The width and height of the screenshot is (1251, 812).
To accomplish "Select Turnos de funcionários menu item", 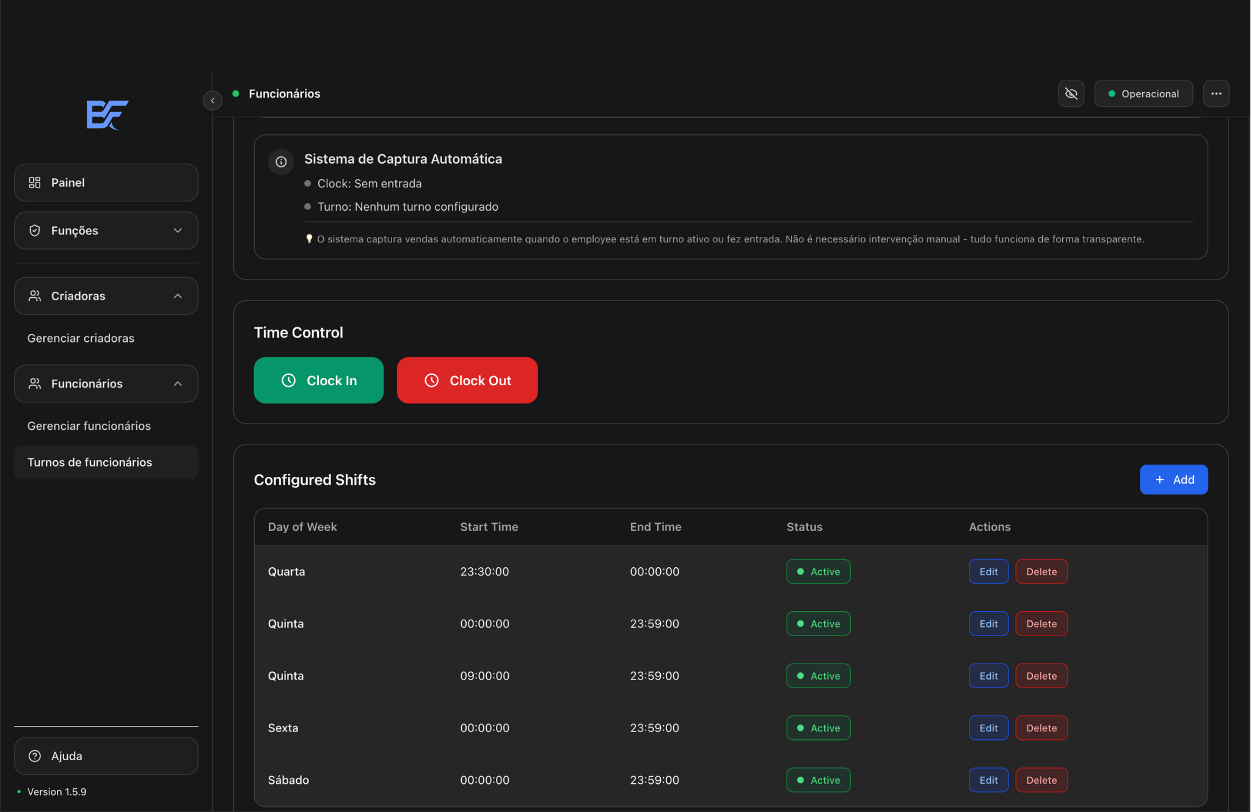I will pyautogui.click(x=90, y=462).
